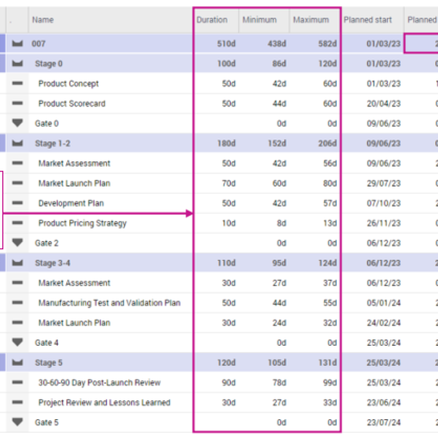The image size is (438, 438).
Task: Click the Gate 2 milestone icon
Action: click(x=17, y=243)
